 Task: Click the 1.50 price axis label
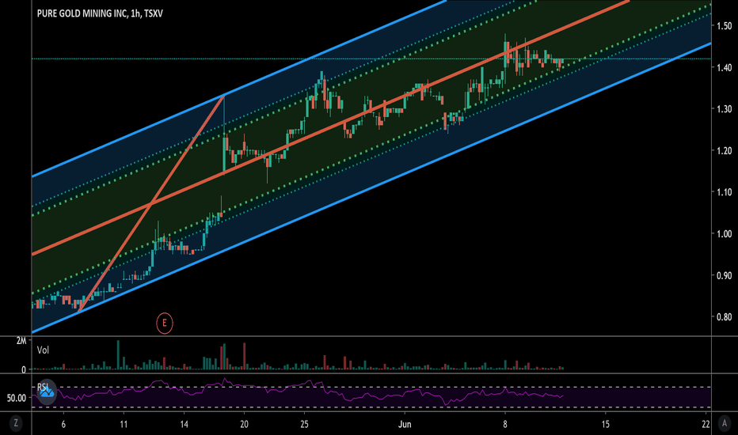724,26
